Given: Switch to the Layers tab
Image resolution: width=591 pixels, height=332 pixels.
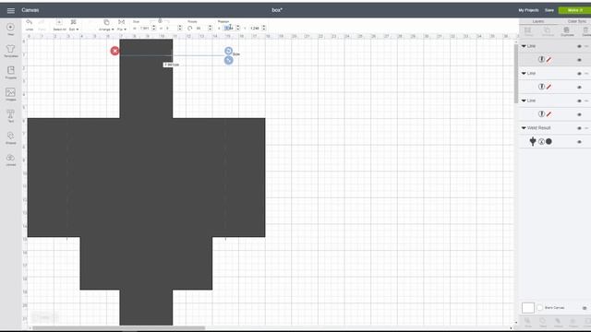Looking at the screenshot, I should pyautogui.click(x=537, y=21).
